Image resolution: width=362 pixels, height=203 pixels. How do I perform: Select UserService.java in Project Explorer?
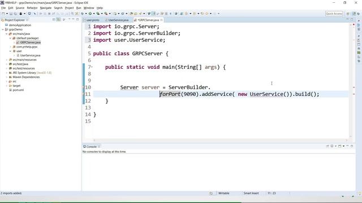[30, 55]
